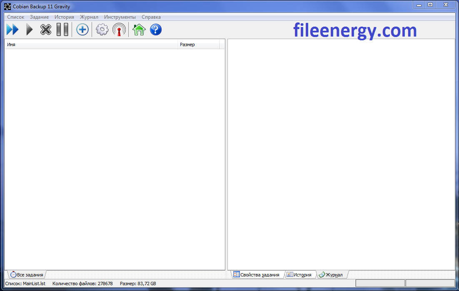This screenshot has height=291, width=459.
Task: Run selected task with single play icon
Action: click(29, 30)
